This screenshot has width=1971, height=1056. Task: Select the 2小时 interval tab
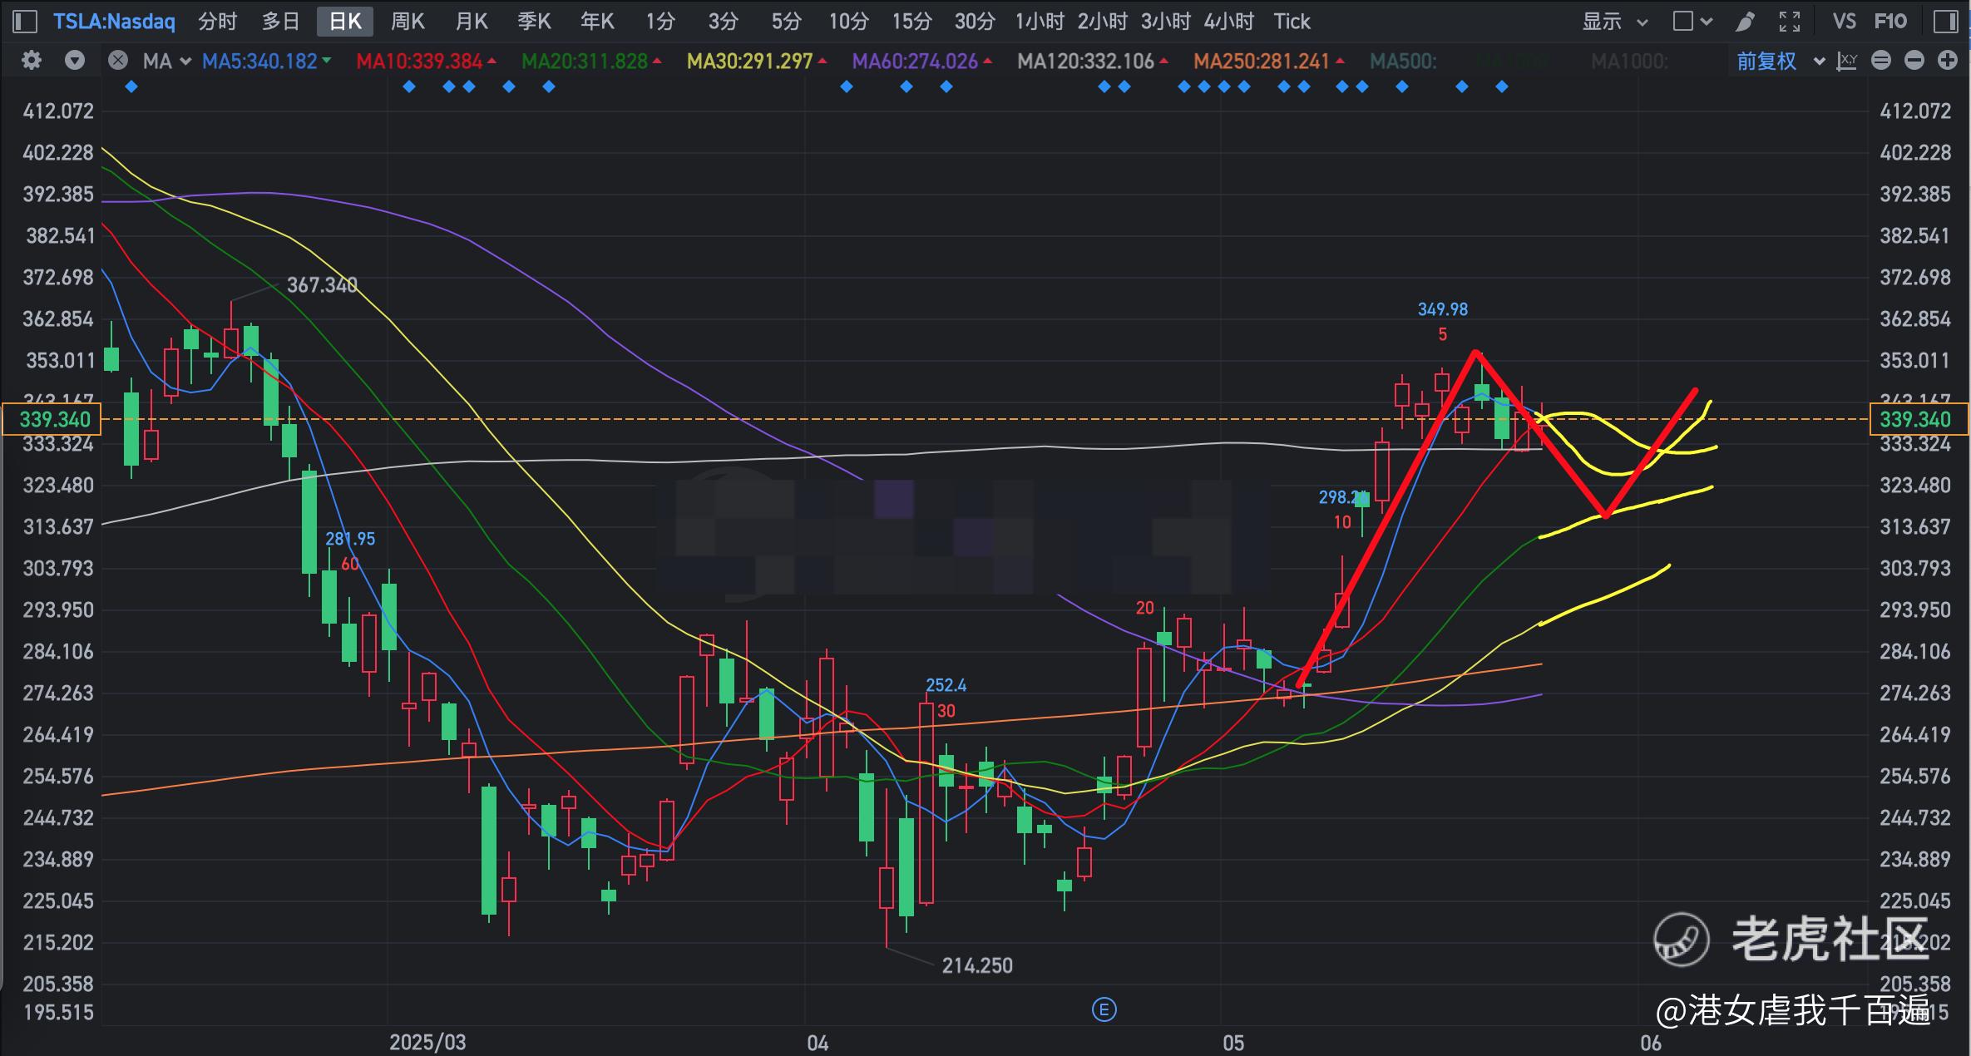[x=1103, y=21]
